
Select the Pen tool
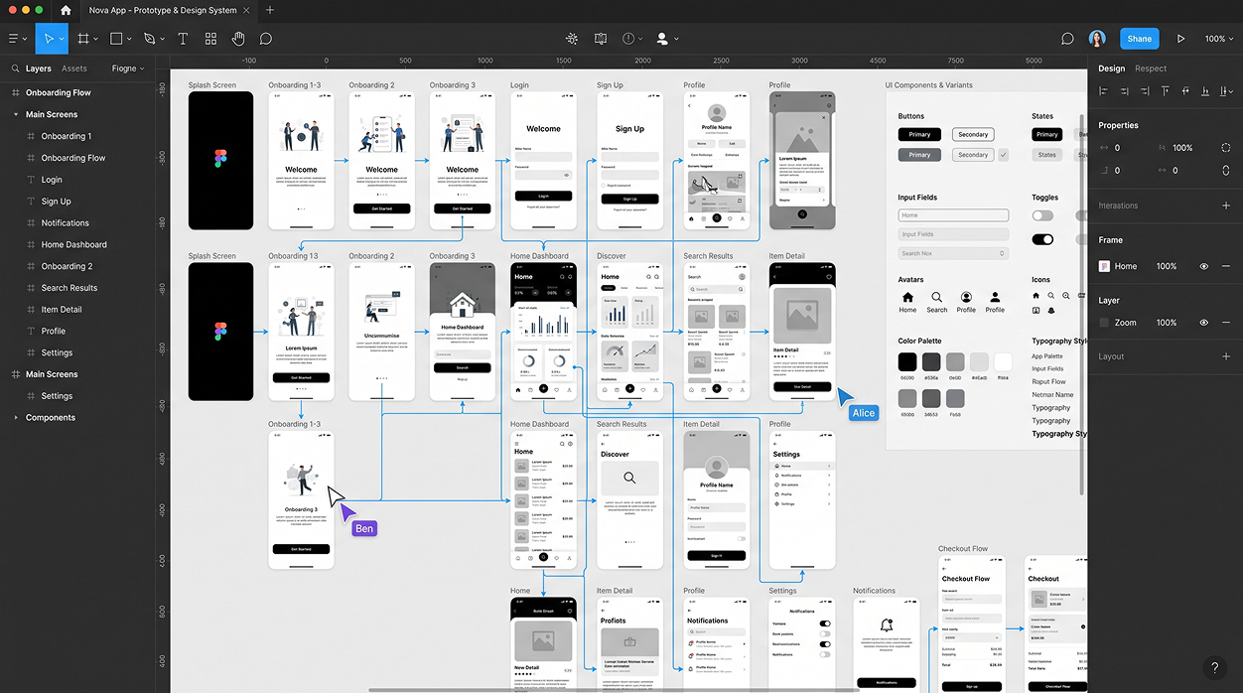[x=149, y=39]
